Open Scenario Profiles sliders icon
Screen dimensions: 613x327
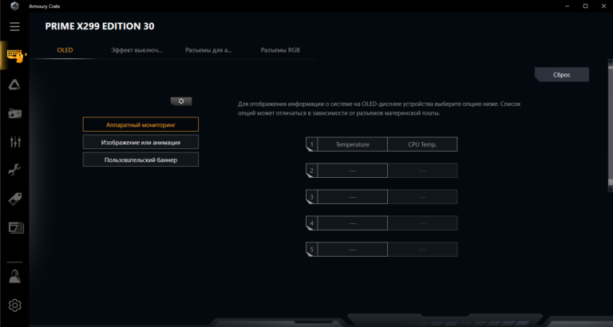pos(15,142)
